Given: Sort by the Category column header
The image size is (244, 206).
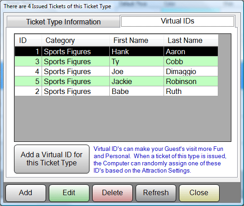Looking at the screenshot, I should pos(75,41).
